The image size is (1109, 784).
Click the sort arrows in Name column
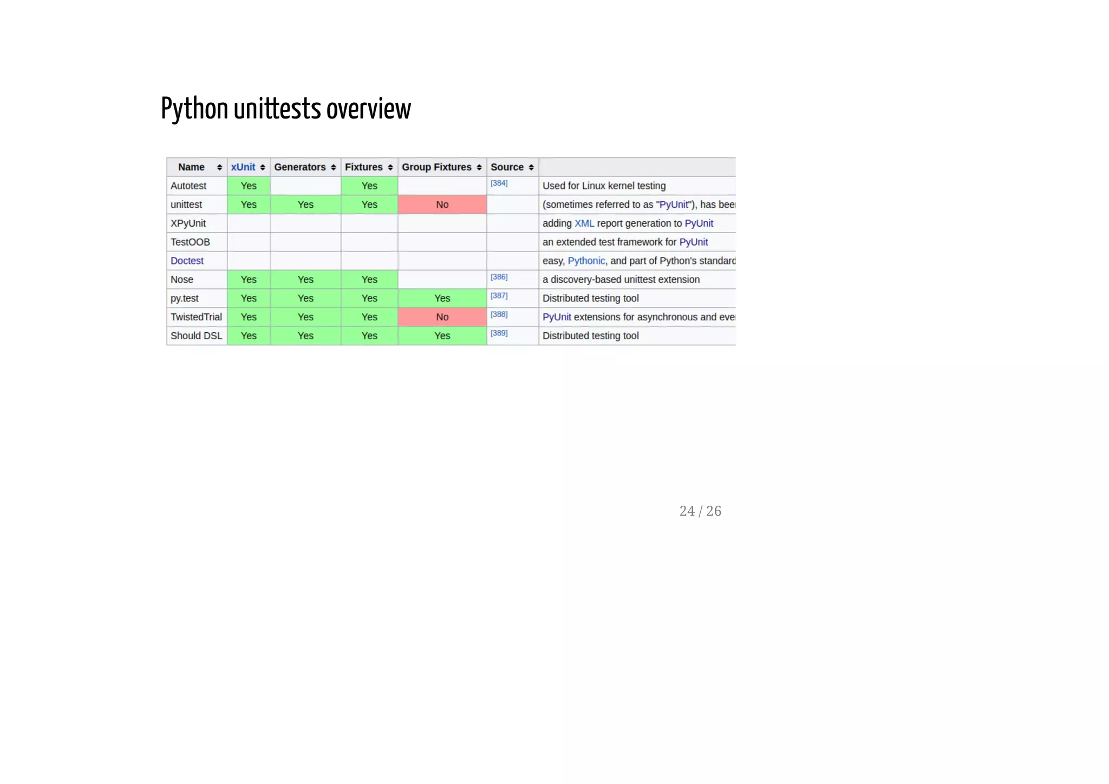[x=219, y=168]
